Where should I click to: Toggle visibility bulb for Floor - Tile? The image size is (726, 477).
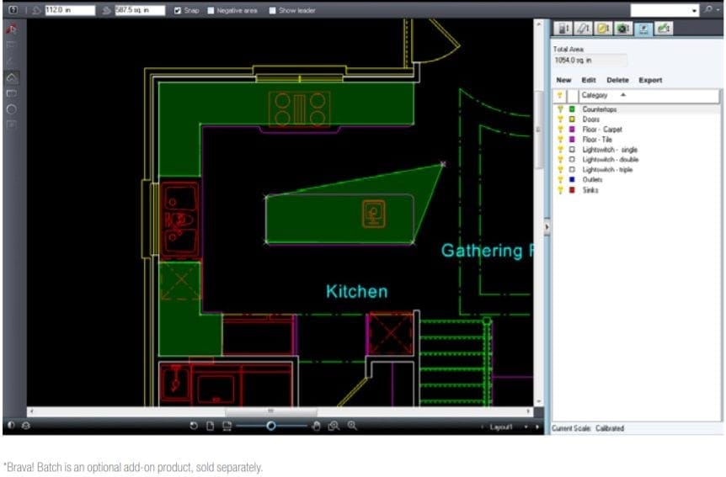[560, 140]
